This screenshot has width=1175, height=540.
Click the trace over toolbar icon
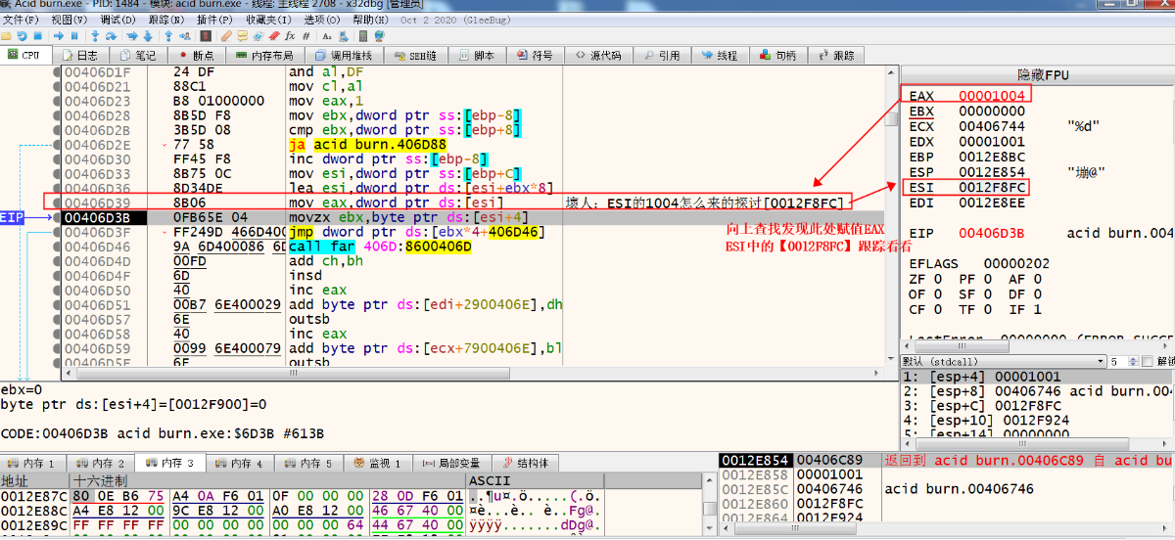[148, 35]
